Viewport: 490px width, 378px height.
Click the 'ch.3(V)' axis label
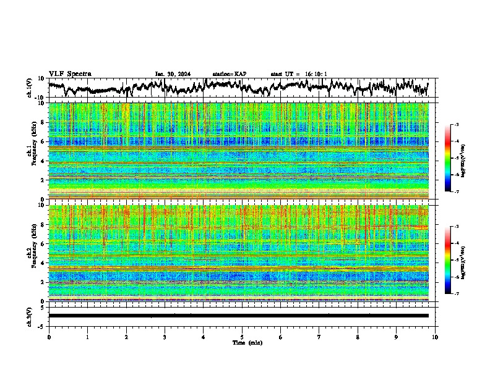pyautogui.click(x=30, y=317)
